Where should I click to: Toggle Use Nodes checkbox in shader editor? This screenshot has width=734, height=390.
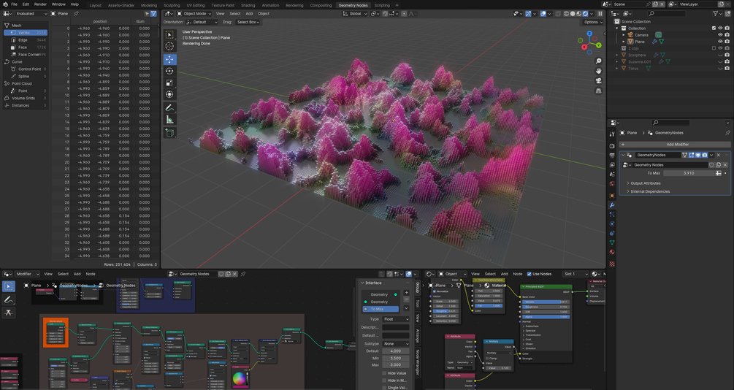pyautogui.click(x=529, y=274)
